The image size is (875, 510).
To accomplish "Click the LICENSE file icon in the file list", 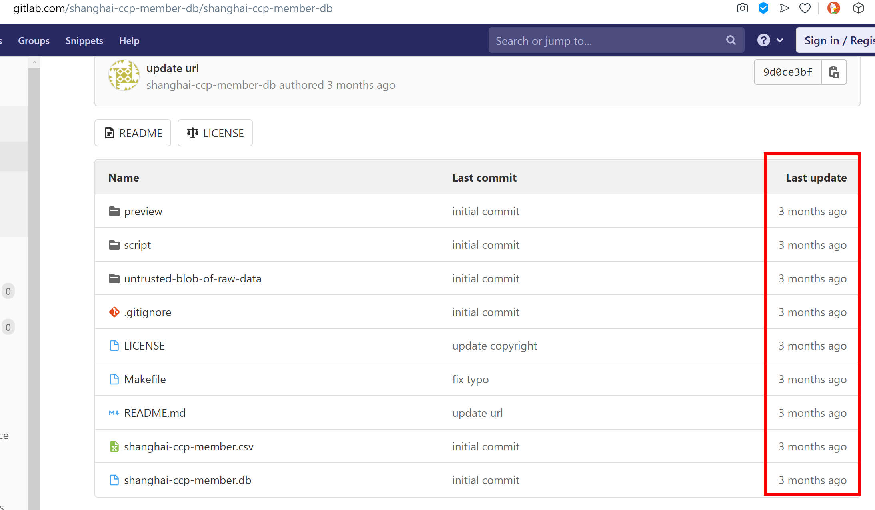I will click(114, 346).
